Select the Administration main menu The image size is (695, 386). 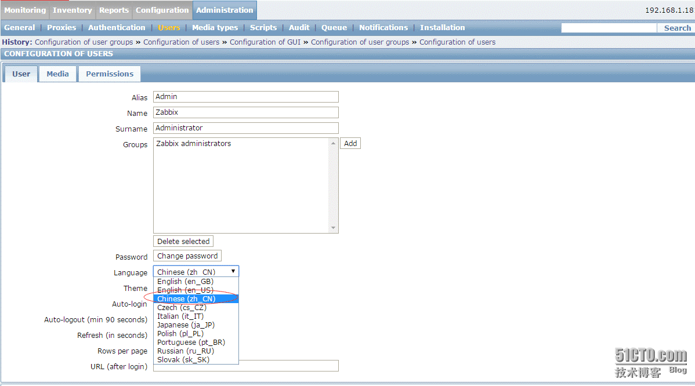[x=225, y=10]
